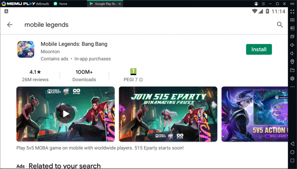Decrease volume using volume down icon
Screen dimensions: 297x169
(x=292, y=53)
